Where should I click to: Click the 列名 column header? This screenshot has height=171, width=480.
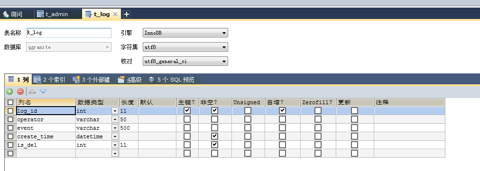click(x=46, y=102)
